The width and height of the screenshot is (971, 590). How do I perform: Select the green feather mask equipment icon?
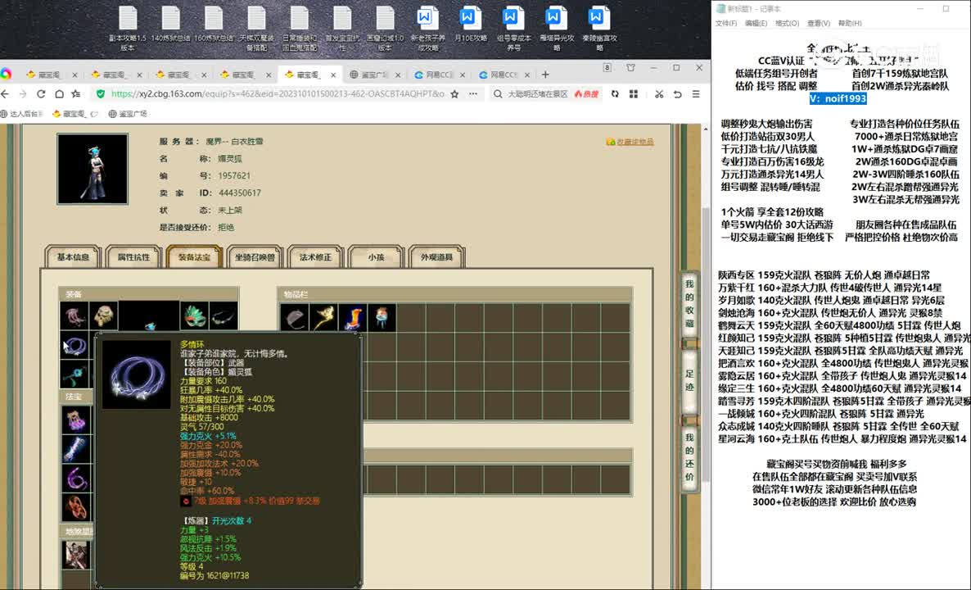click(195, 316)
